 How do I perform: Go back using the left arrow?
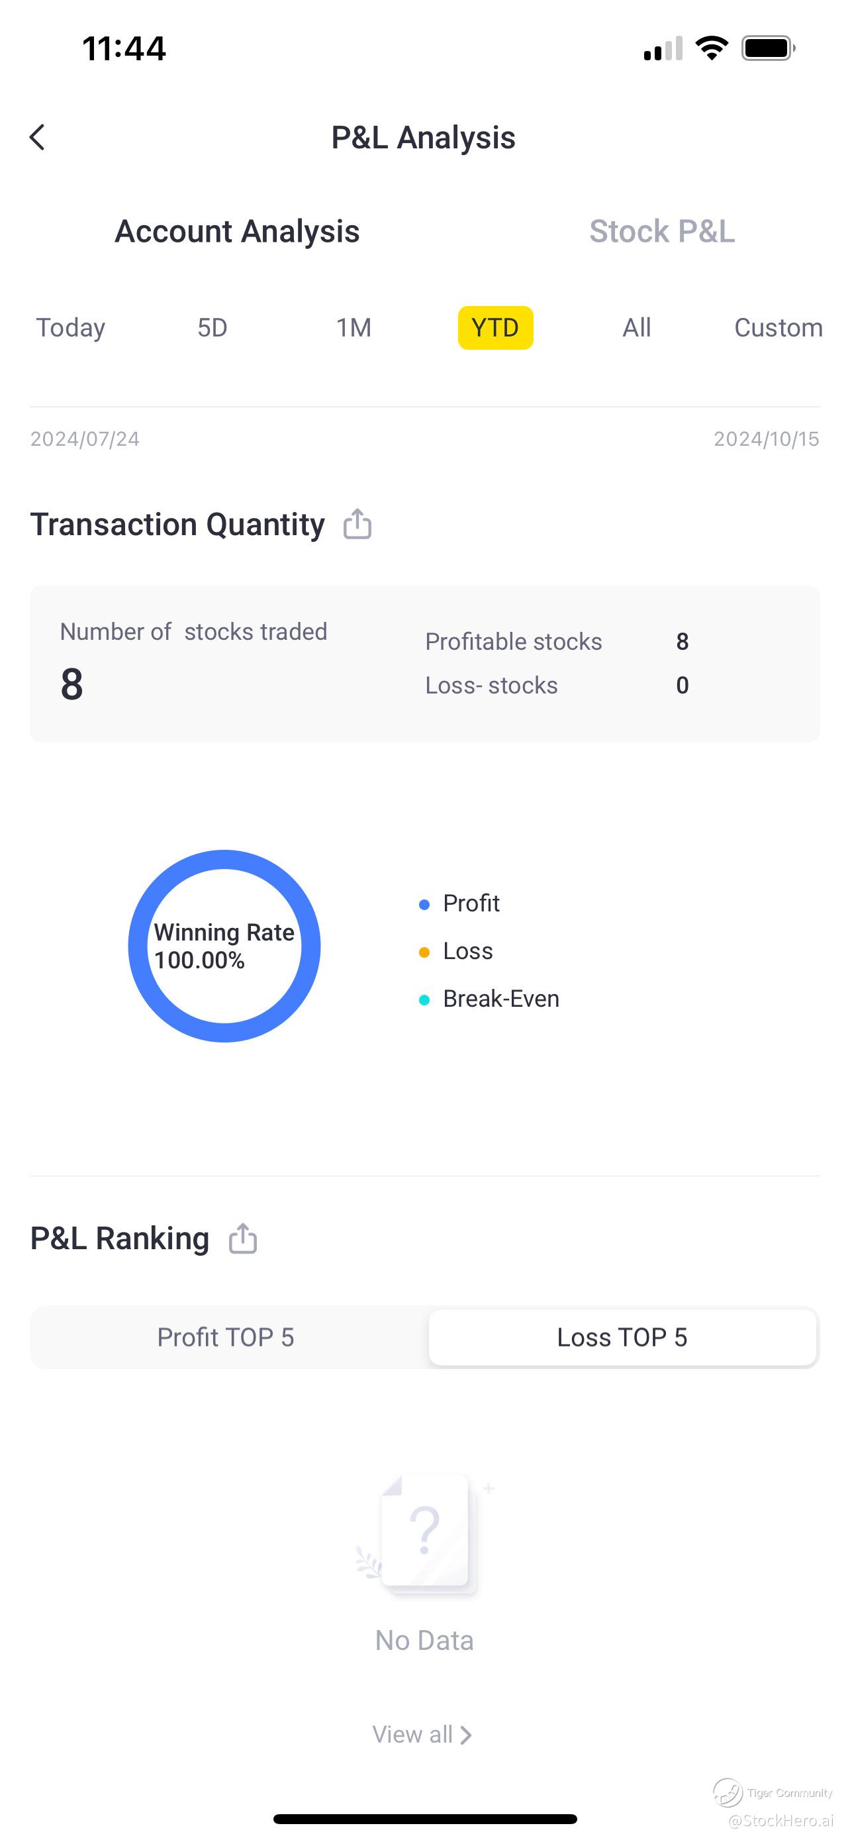37,137
